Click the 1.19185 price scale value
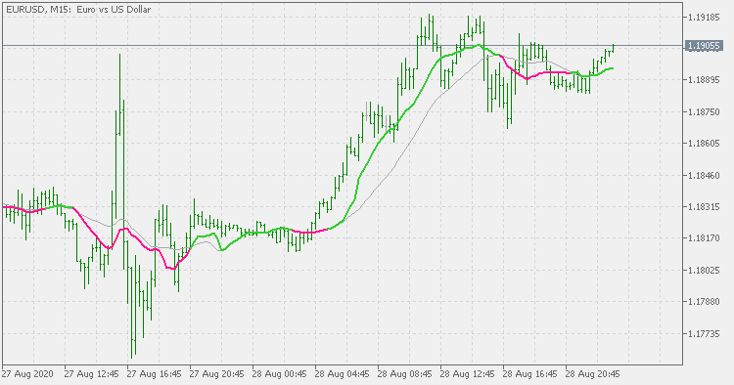Viewport: 734px width, 385px height. click(704, 18)
